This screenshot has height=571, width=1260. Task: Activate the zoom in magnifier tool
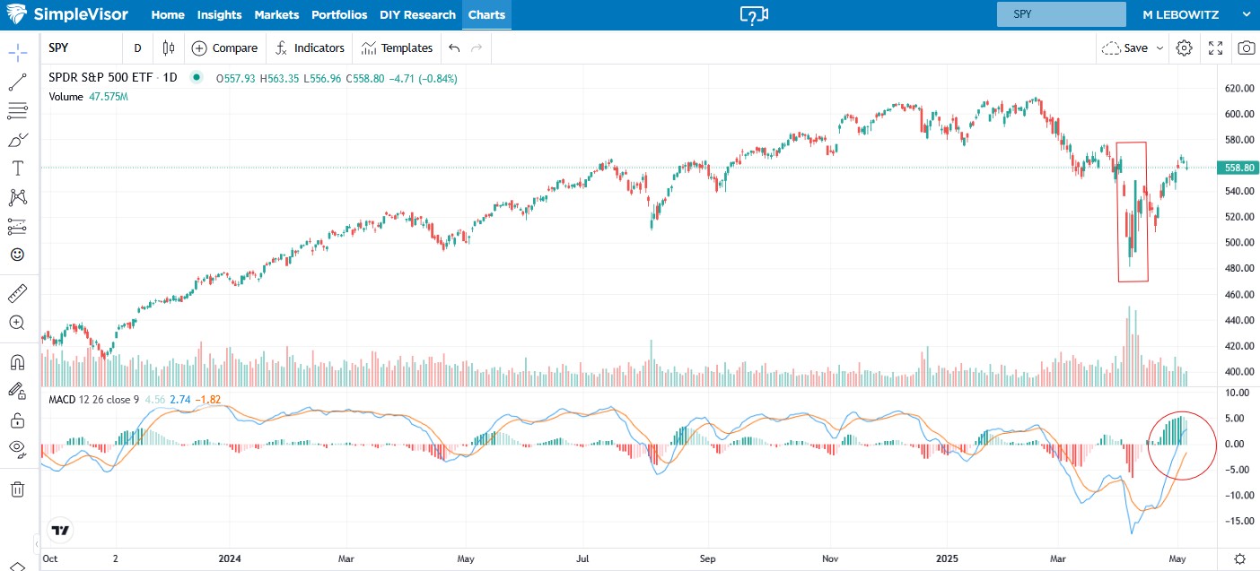tap(17, 323)
